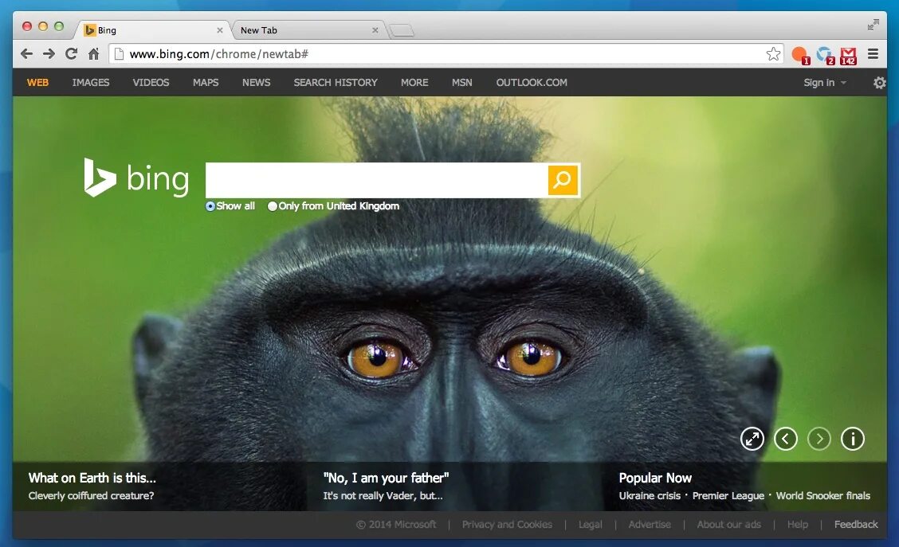Click the Bing logo
Viewport: 899px width, 547px height.
(136, 178)
